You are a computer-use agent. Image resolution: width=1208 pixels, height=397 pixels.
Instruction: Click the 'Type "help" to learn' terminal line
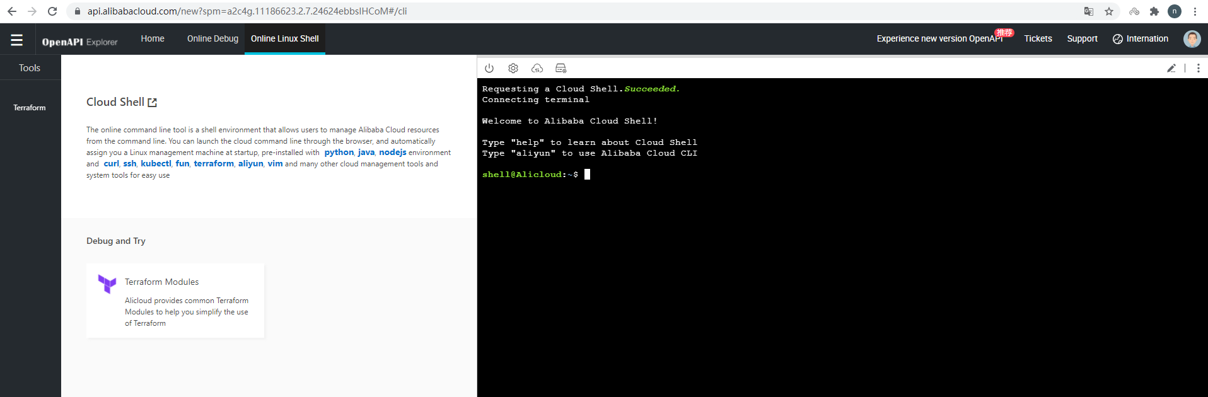(589, 142)
